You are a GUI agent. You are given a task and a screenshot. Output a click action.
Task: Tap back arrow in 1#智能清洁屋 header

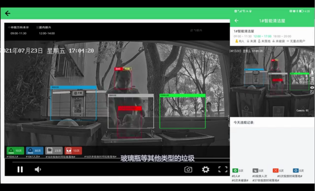[x=236, y=21]
